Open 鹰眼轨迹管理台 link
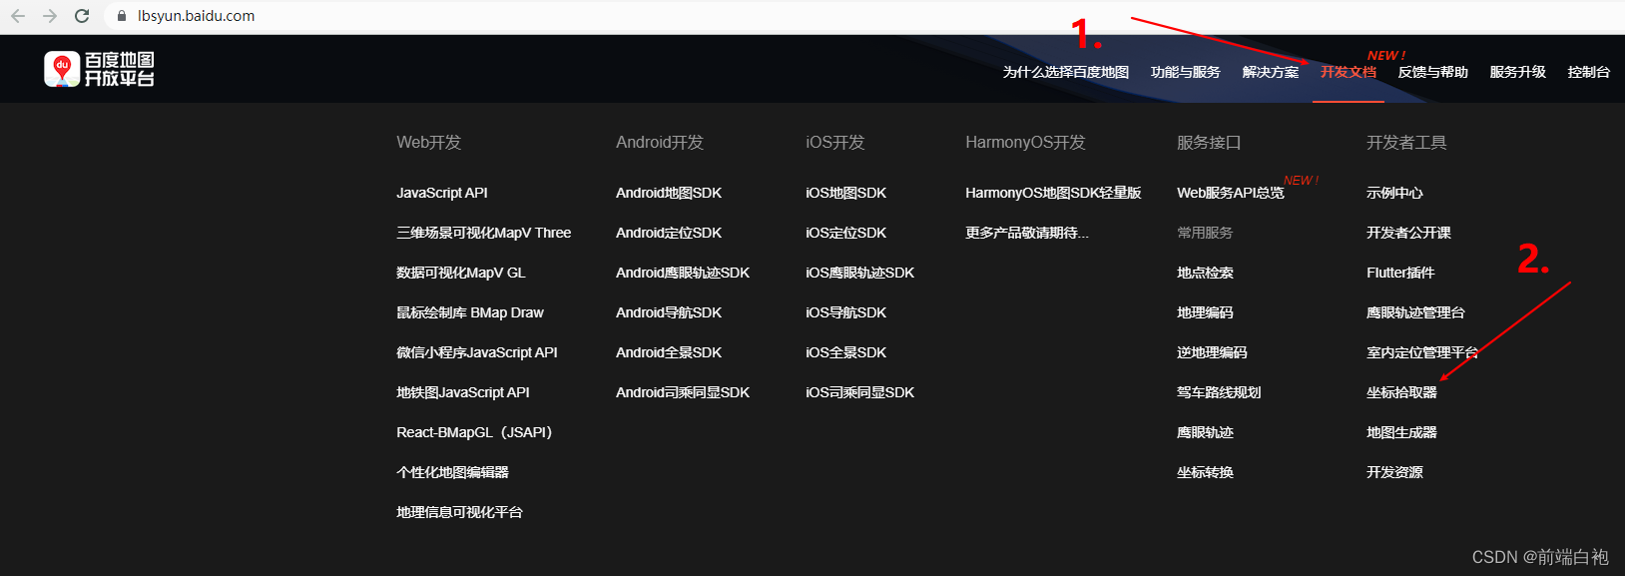Screen dimensions: 1625x576 [x=1415, y=312]
